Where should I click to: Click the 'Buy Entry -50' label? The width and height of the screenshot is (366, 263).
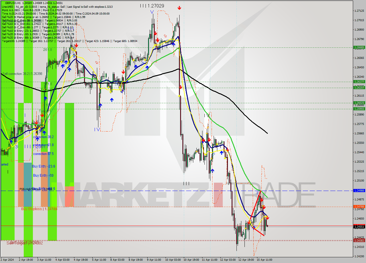(43, 175)
